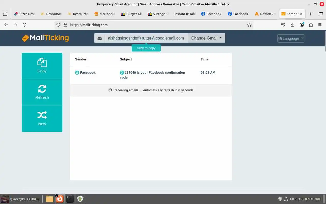Open the Firefox downloads panel
Viewport: 326px width, 204px height.
pyautogui.click(x=292, y=25)
